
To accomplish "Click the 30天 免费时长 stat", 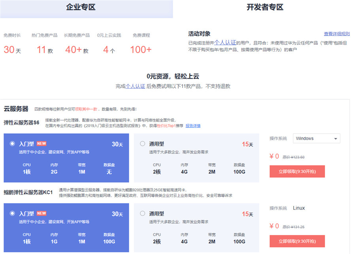I will (x=12, y=50).
